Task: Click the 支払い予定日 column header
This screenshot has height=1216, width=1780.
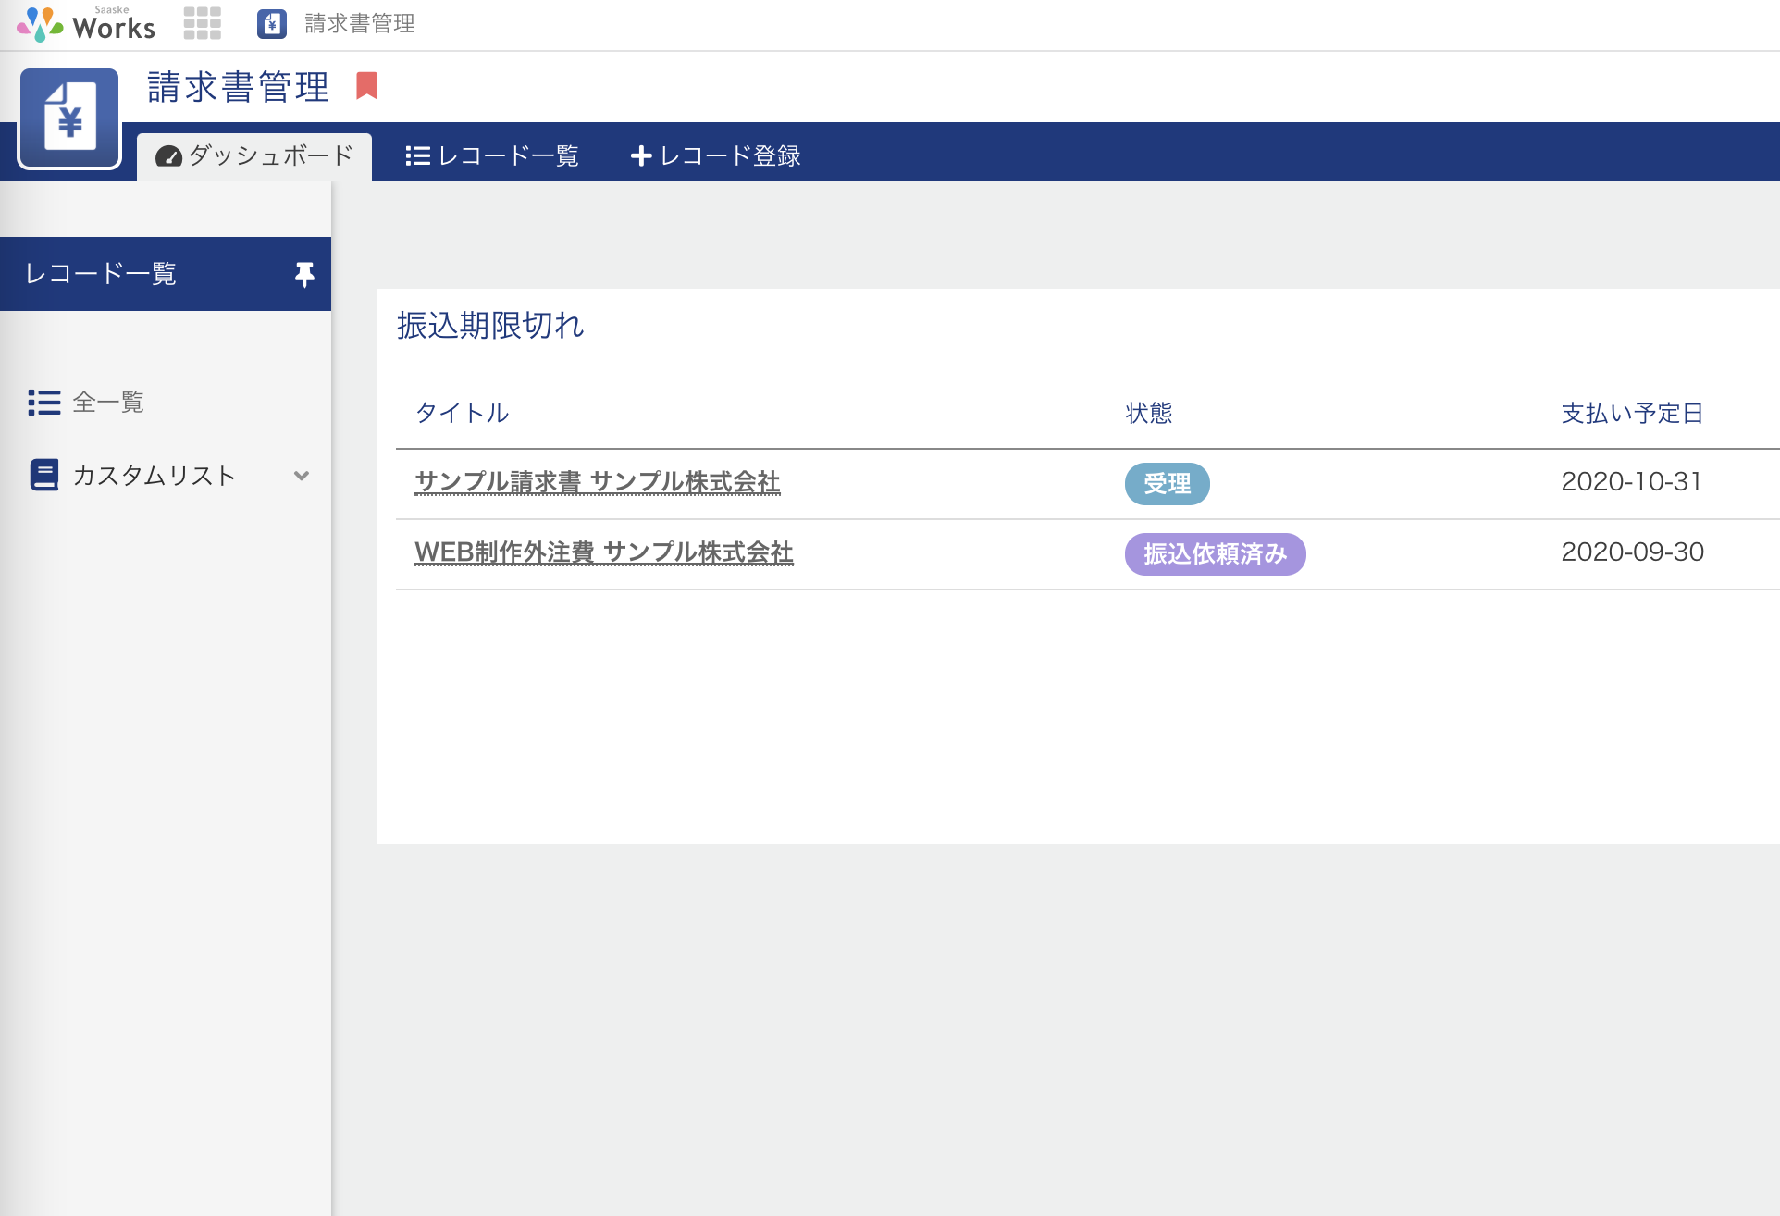Action: [x=1632, y=413]
